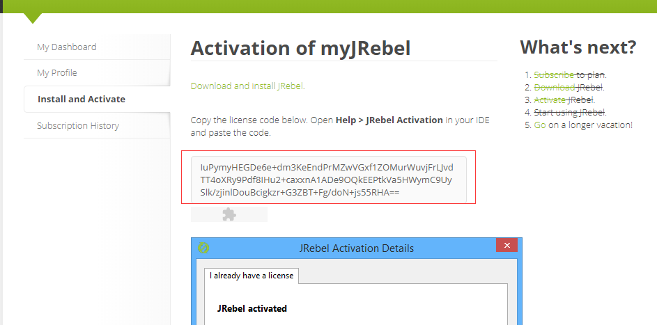The width and height of the screenshot is (657, 325).
Task: Select the "I already have a license" tab
Action: [252, 276]
